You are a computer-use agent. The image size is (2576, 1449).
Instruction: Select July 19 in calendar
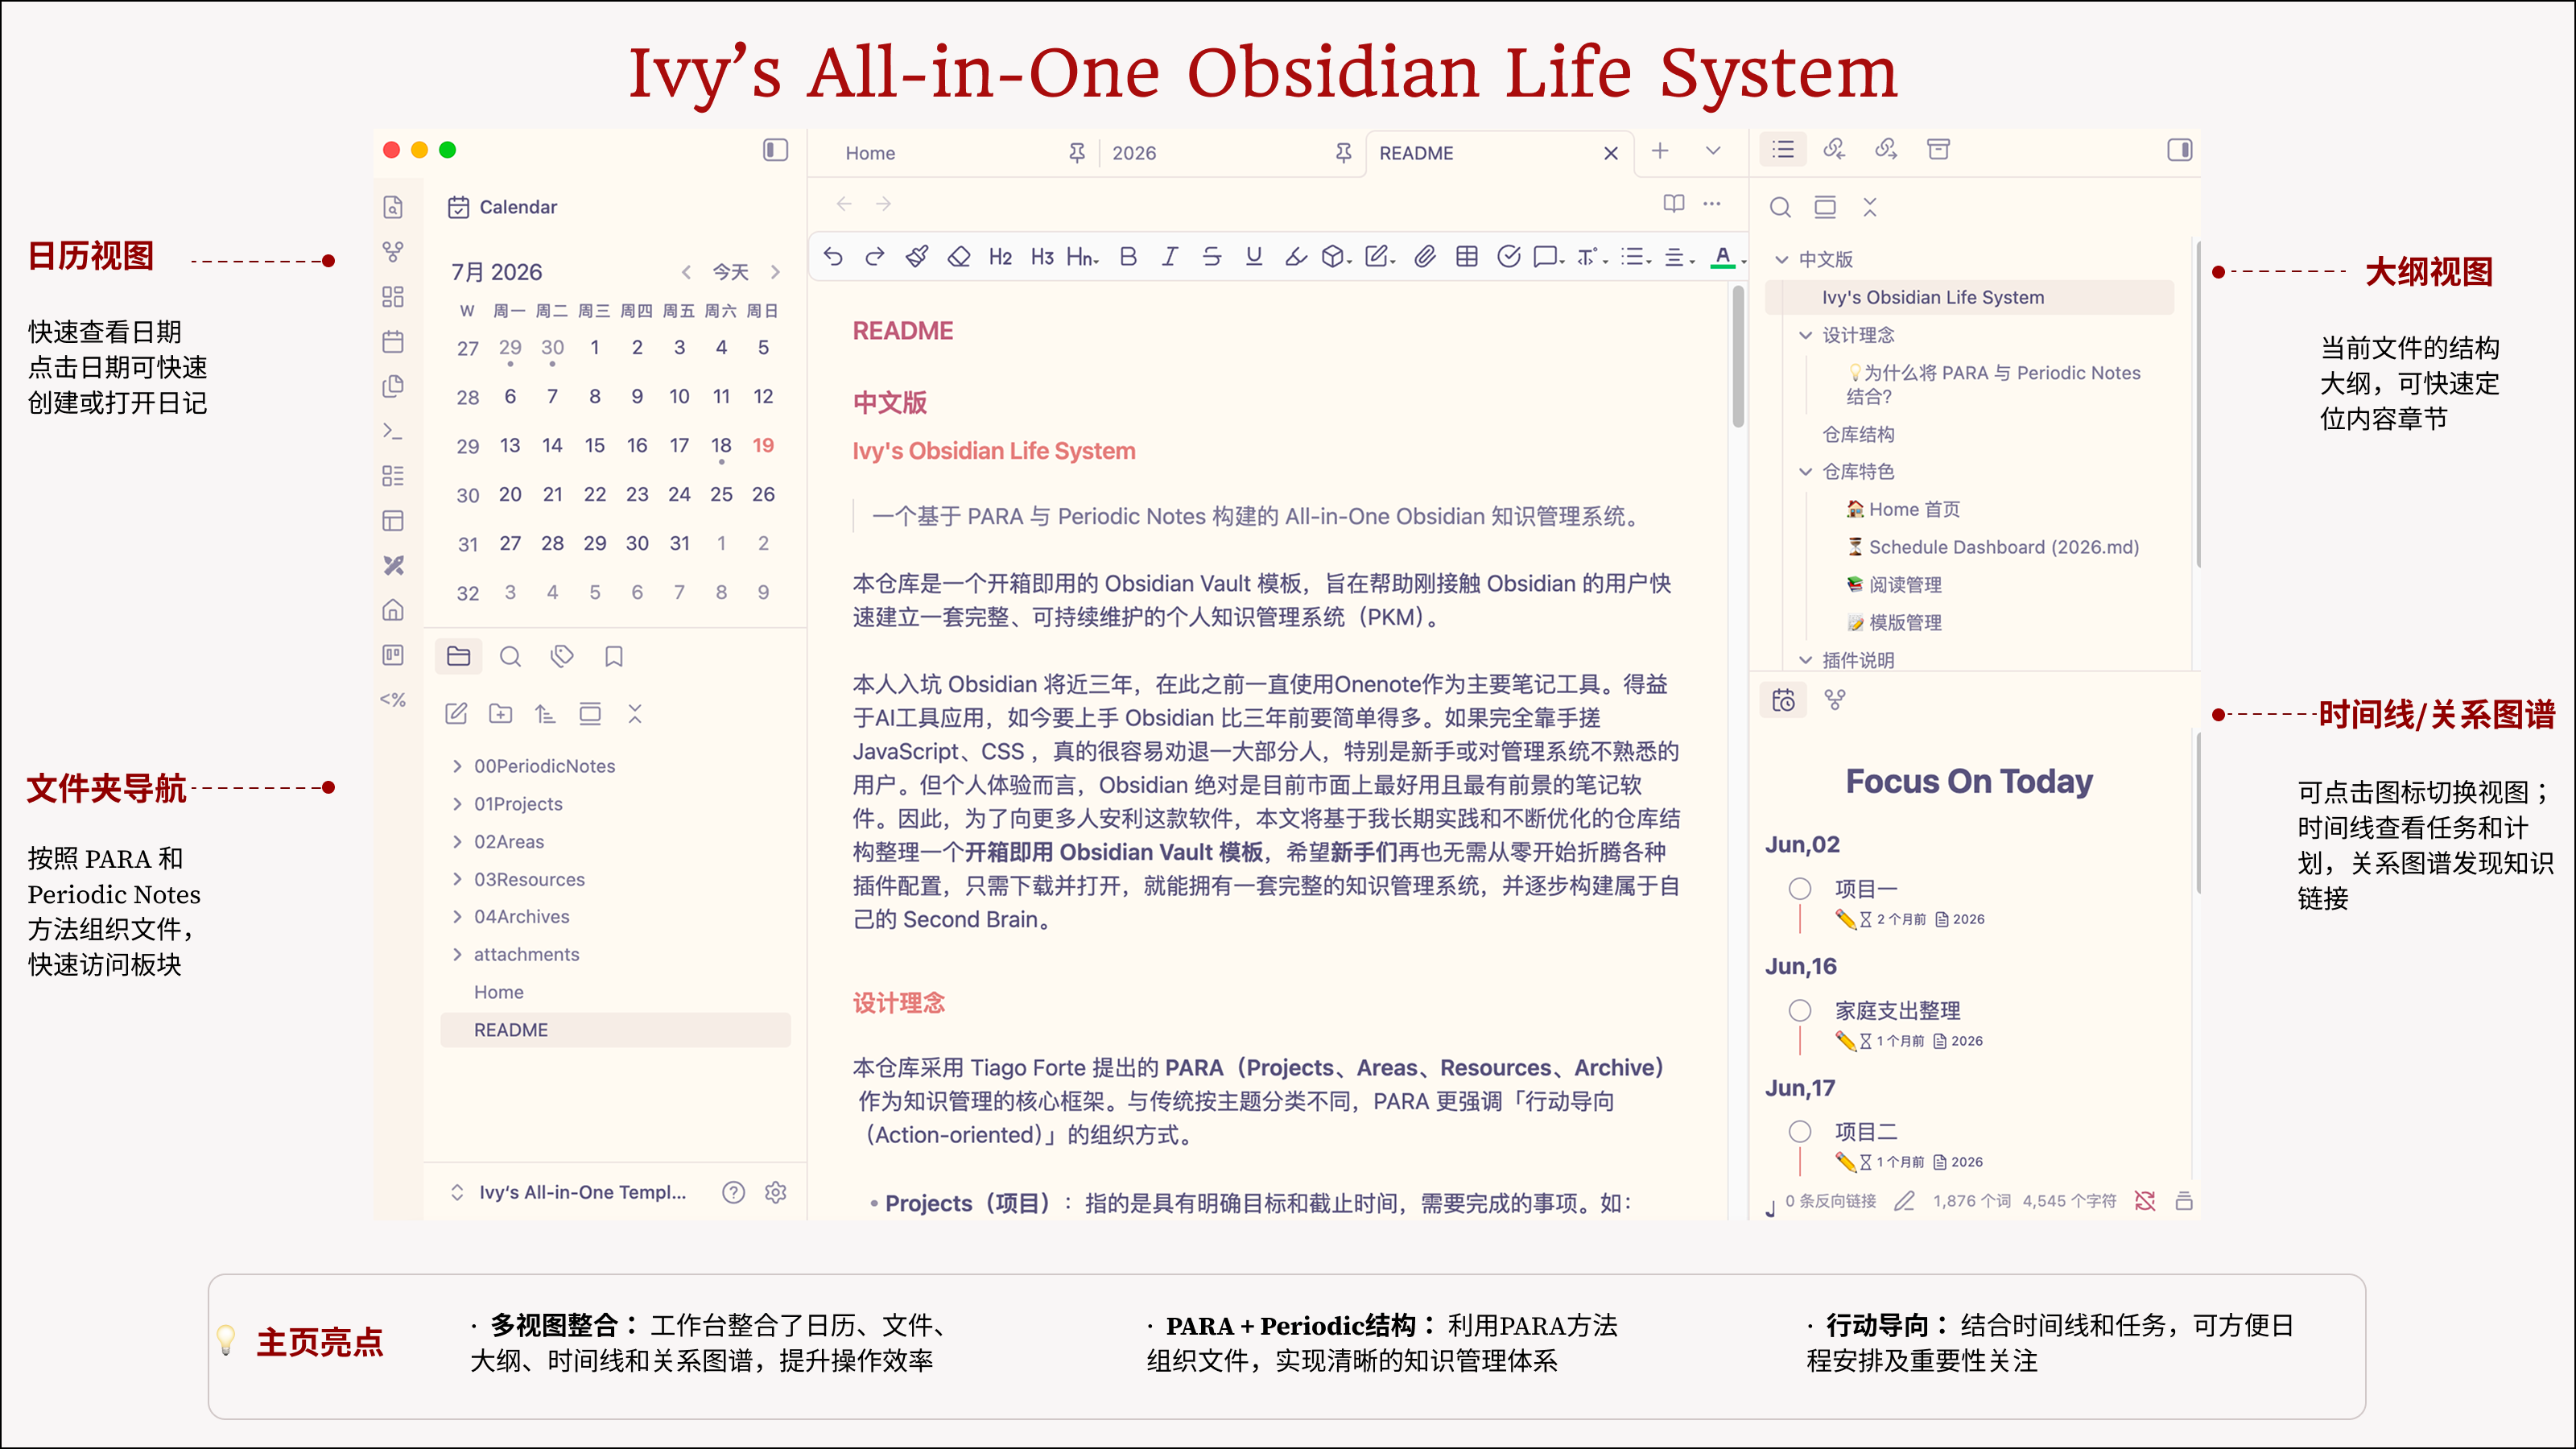pyautogui.click(x=763, y=445)
